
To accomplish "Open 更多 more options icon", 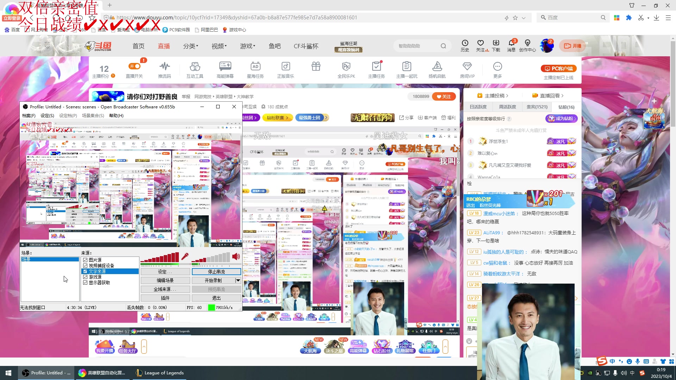I will pyautogui.click(x=497, y=66).
